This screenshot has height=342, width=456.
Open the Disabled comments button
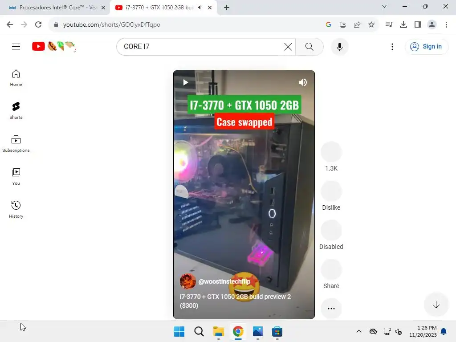(x=331, y=230)
